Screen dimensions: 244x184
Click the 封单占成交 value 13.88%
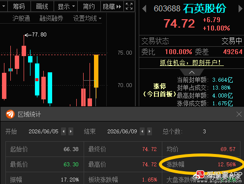[x=221, y=88]
